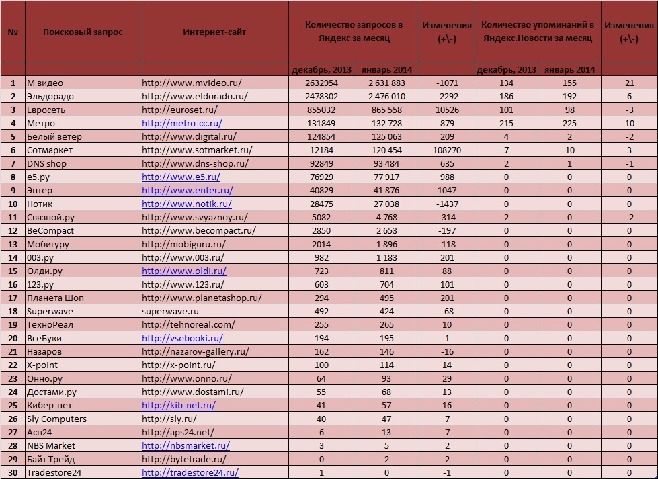Viewport: 658px width, 479px height.
Task: Select the value 2632954 cell
Action: [321, 83]
